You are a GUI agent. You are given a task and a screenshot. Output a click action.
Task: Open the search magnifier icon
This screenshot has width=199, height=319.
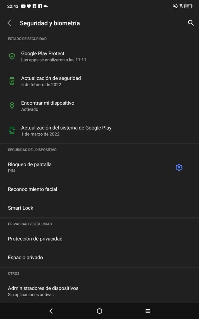tap(191, 23)
